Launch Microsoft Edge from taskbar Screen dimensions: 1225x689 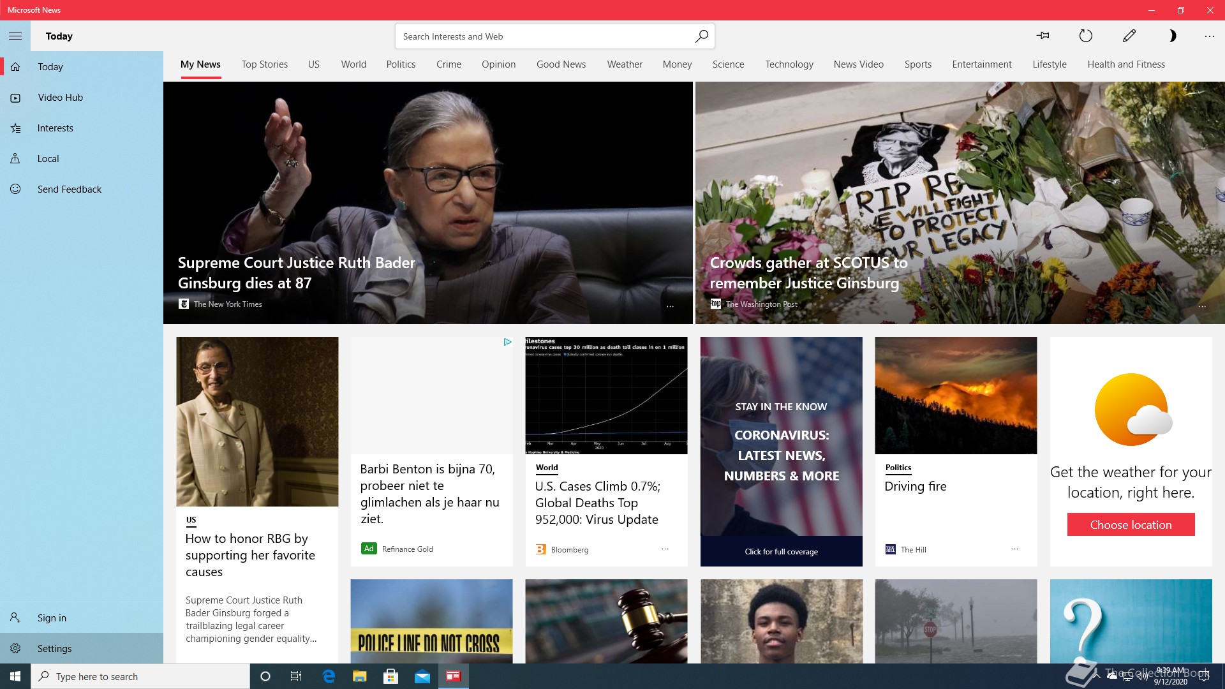[x=329, y=676]
